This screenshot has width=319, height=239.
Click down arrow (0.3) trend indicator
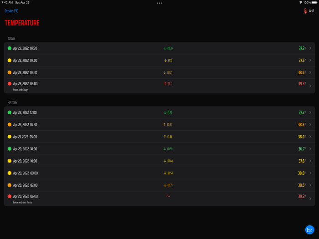(168, 48)
